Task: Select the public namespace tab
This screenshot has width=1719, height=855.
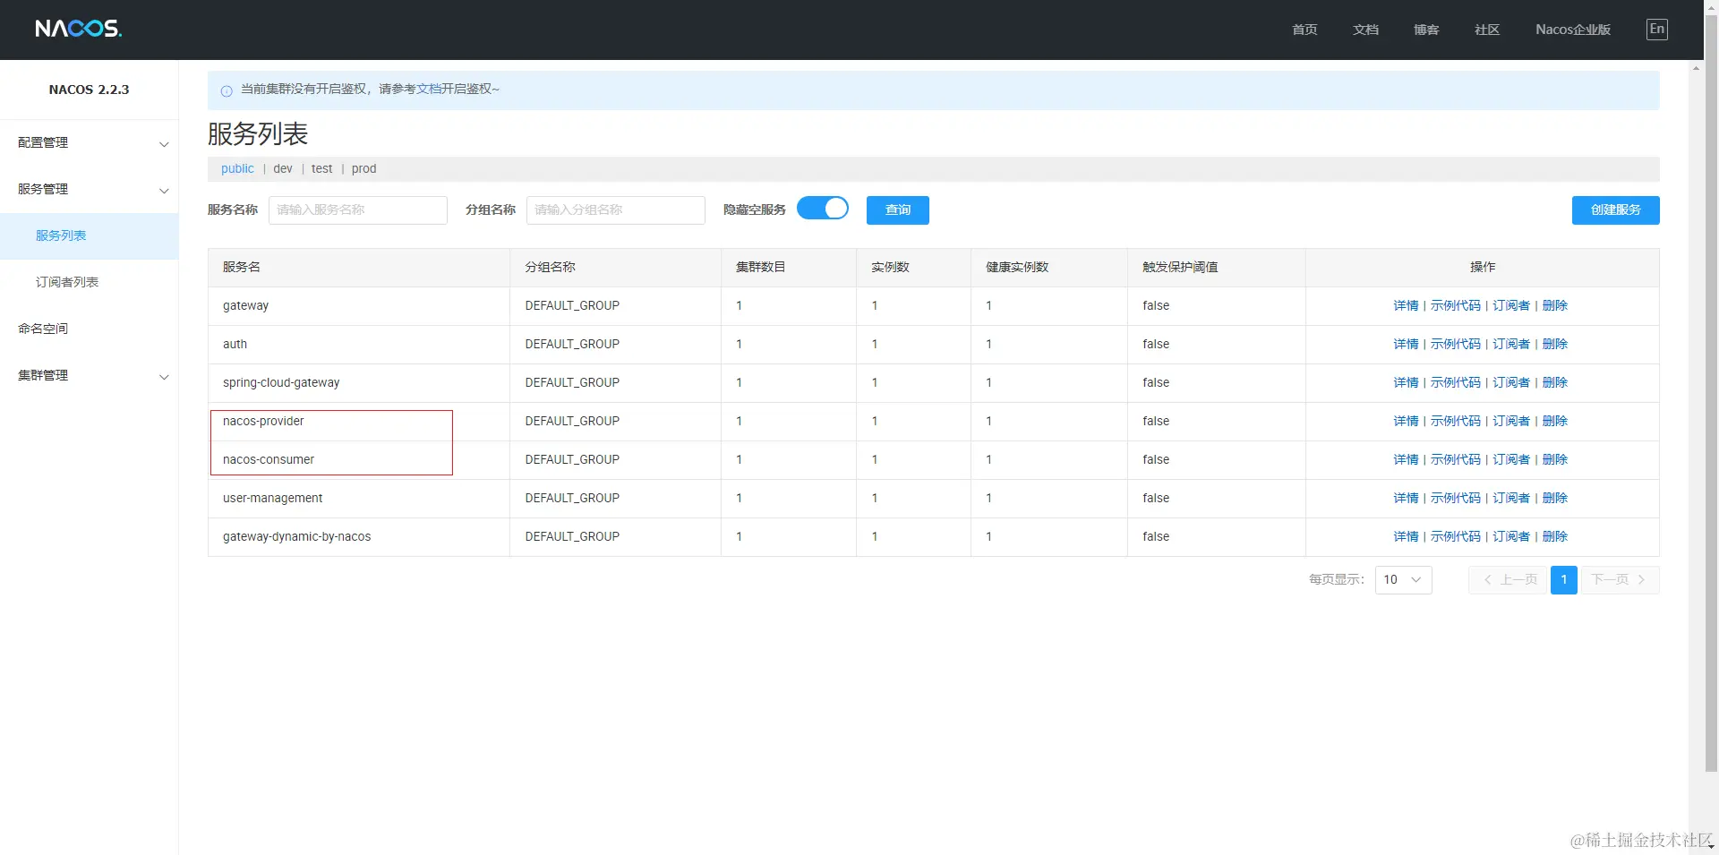Action: tap(237, 169)
